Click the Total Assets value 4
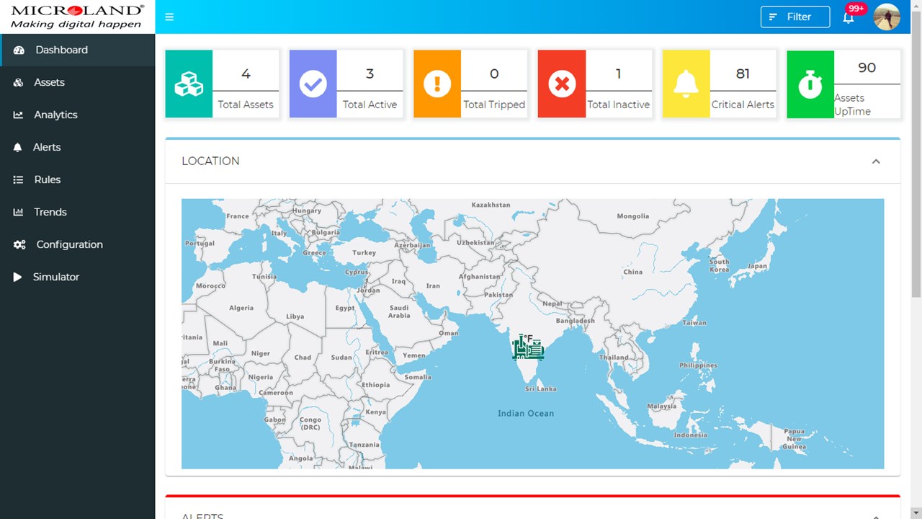Viewport: 922px width, 519px height. click(x=246, y=74)
